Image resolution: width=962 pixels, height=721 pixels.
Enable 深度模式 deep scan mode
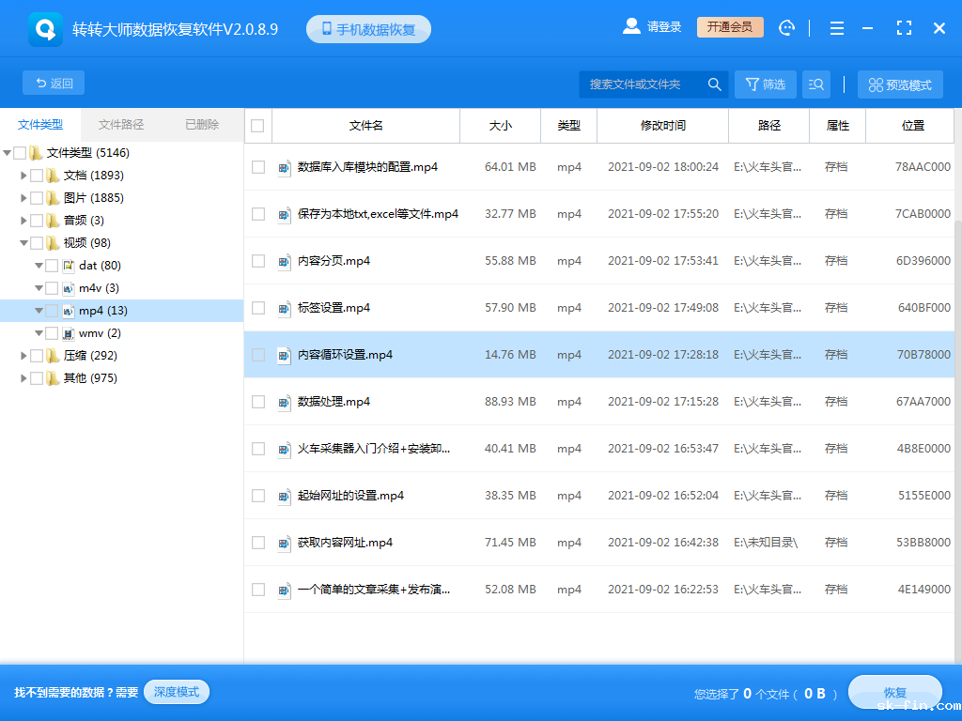[x=176, y=690]
